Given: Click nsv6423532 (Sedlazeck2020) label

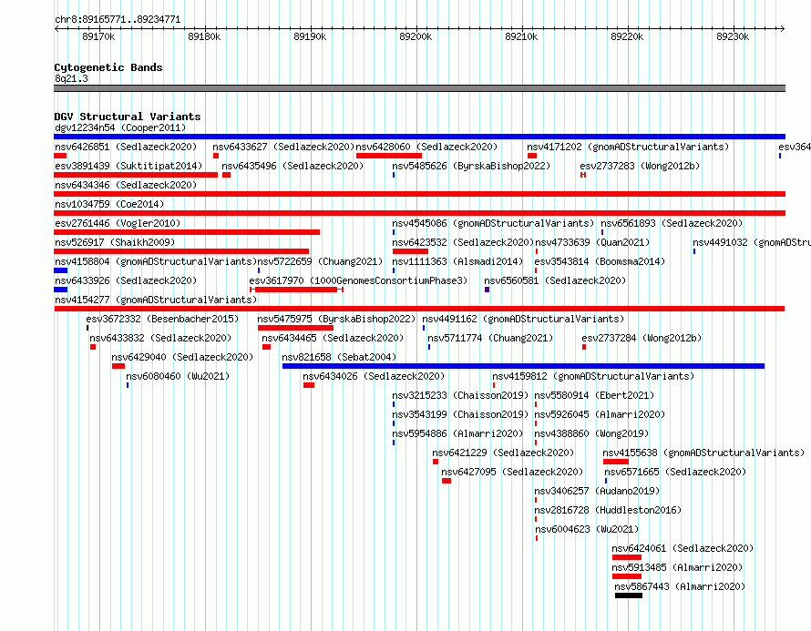Looking at the screenshot, I should tap(463, 242).
